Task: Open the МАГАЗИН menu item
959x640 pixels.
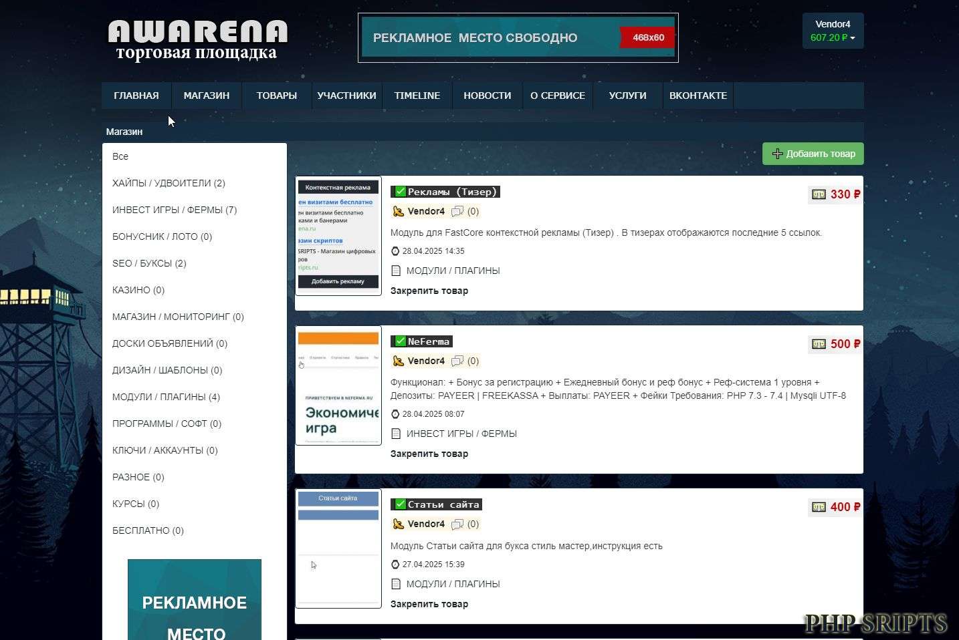Action: click(206, 96)
